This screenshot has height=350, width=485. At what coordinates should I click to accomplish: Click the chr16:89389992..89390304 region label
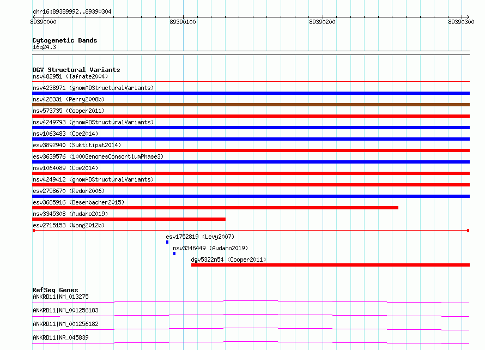click(x=72, y=11)
